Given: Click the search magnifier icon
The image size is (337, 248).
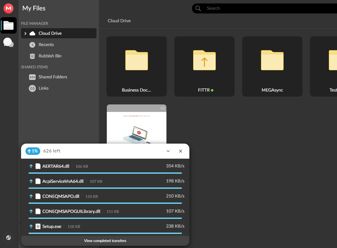Looking at the screenshot, I should point(198,8).
